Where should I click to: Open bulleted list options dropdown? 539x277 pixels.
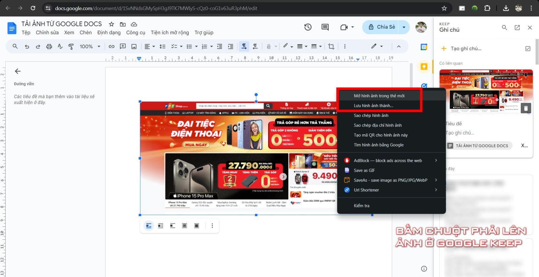pyautogui.click(x=192, y=46)
